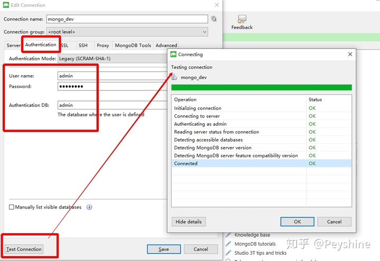The width and height of the screenshot is (380, 261).
Task: Switch to the MongoDB Tools tab
Action: (133, 45)
